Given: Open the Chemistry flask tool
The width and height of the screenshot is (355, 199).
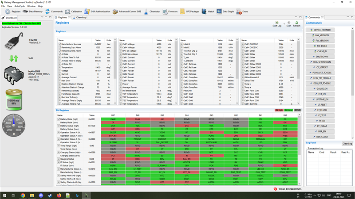Looking at the screenshot, I should pos(146,11).
